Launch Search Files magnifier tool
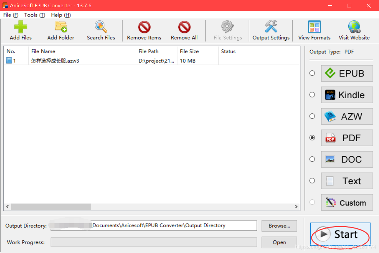 point(101,30)
